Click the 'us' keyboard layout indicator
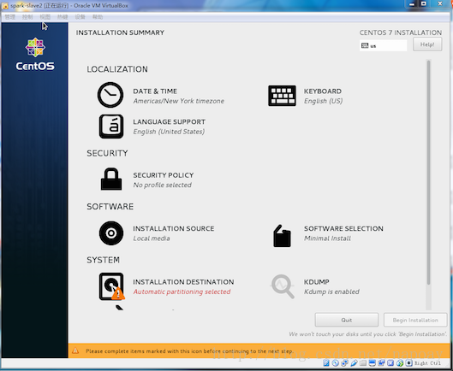 (x=383, y=45)
